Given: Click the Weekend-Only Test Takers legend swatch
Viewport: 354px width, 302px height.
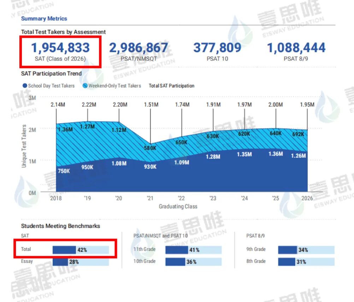Looking at the screenshot, I should tap(85, 86).
